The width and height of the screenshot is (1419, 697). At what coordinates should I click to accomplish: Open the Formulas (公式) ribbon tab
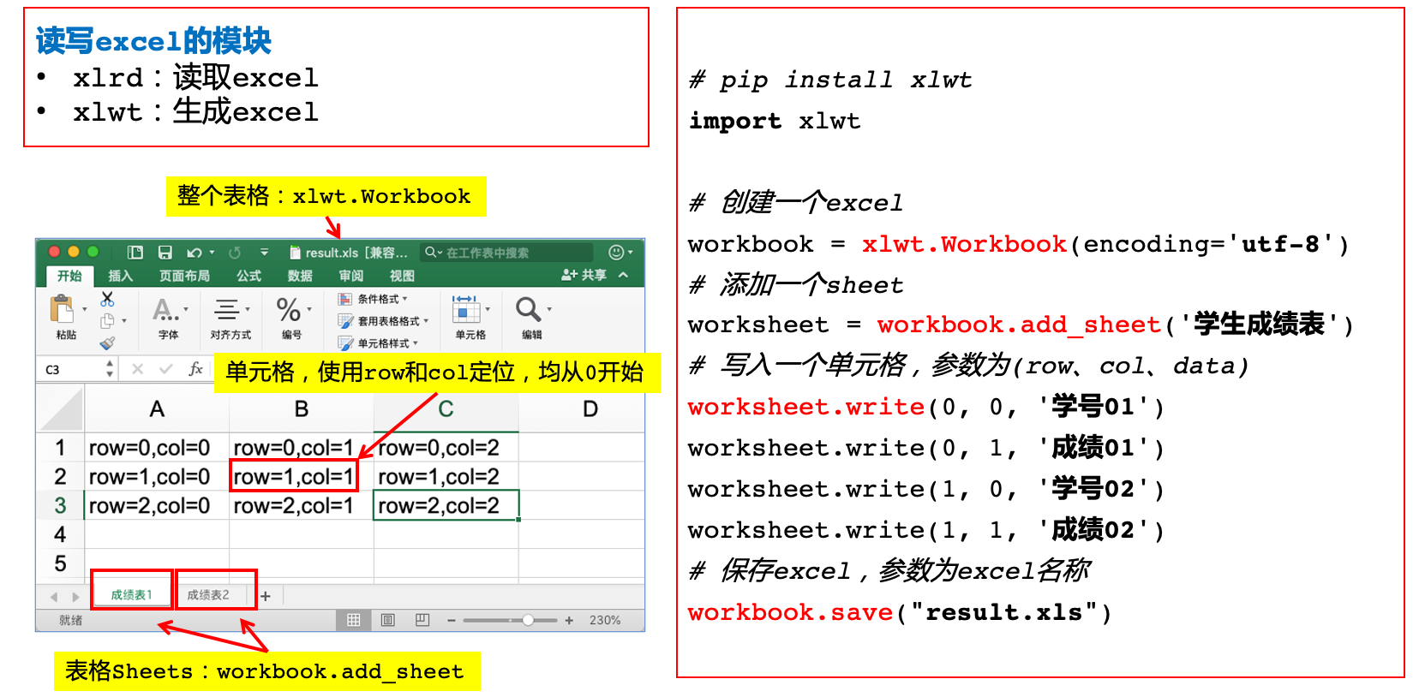248,276
